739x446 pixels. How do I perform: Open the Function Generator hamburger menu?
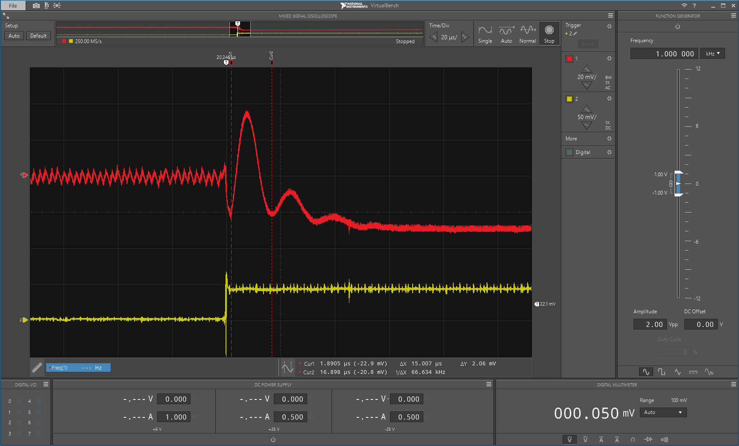click(x=733, y=15)
